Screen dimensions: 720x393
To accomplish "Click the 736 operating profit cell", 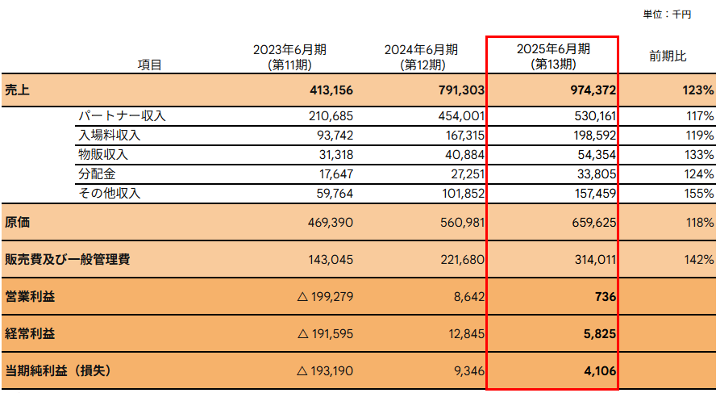I will [606, 297].
